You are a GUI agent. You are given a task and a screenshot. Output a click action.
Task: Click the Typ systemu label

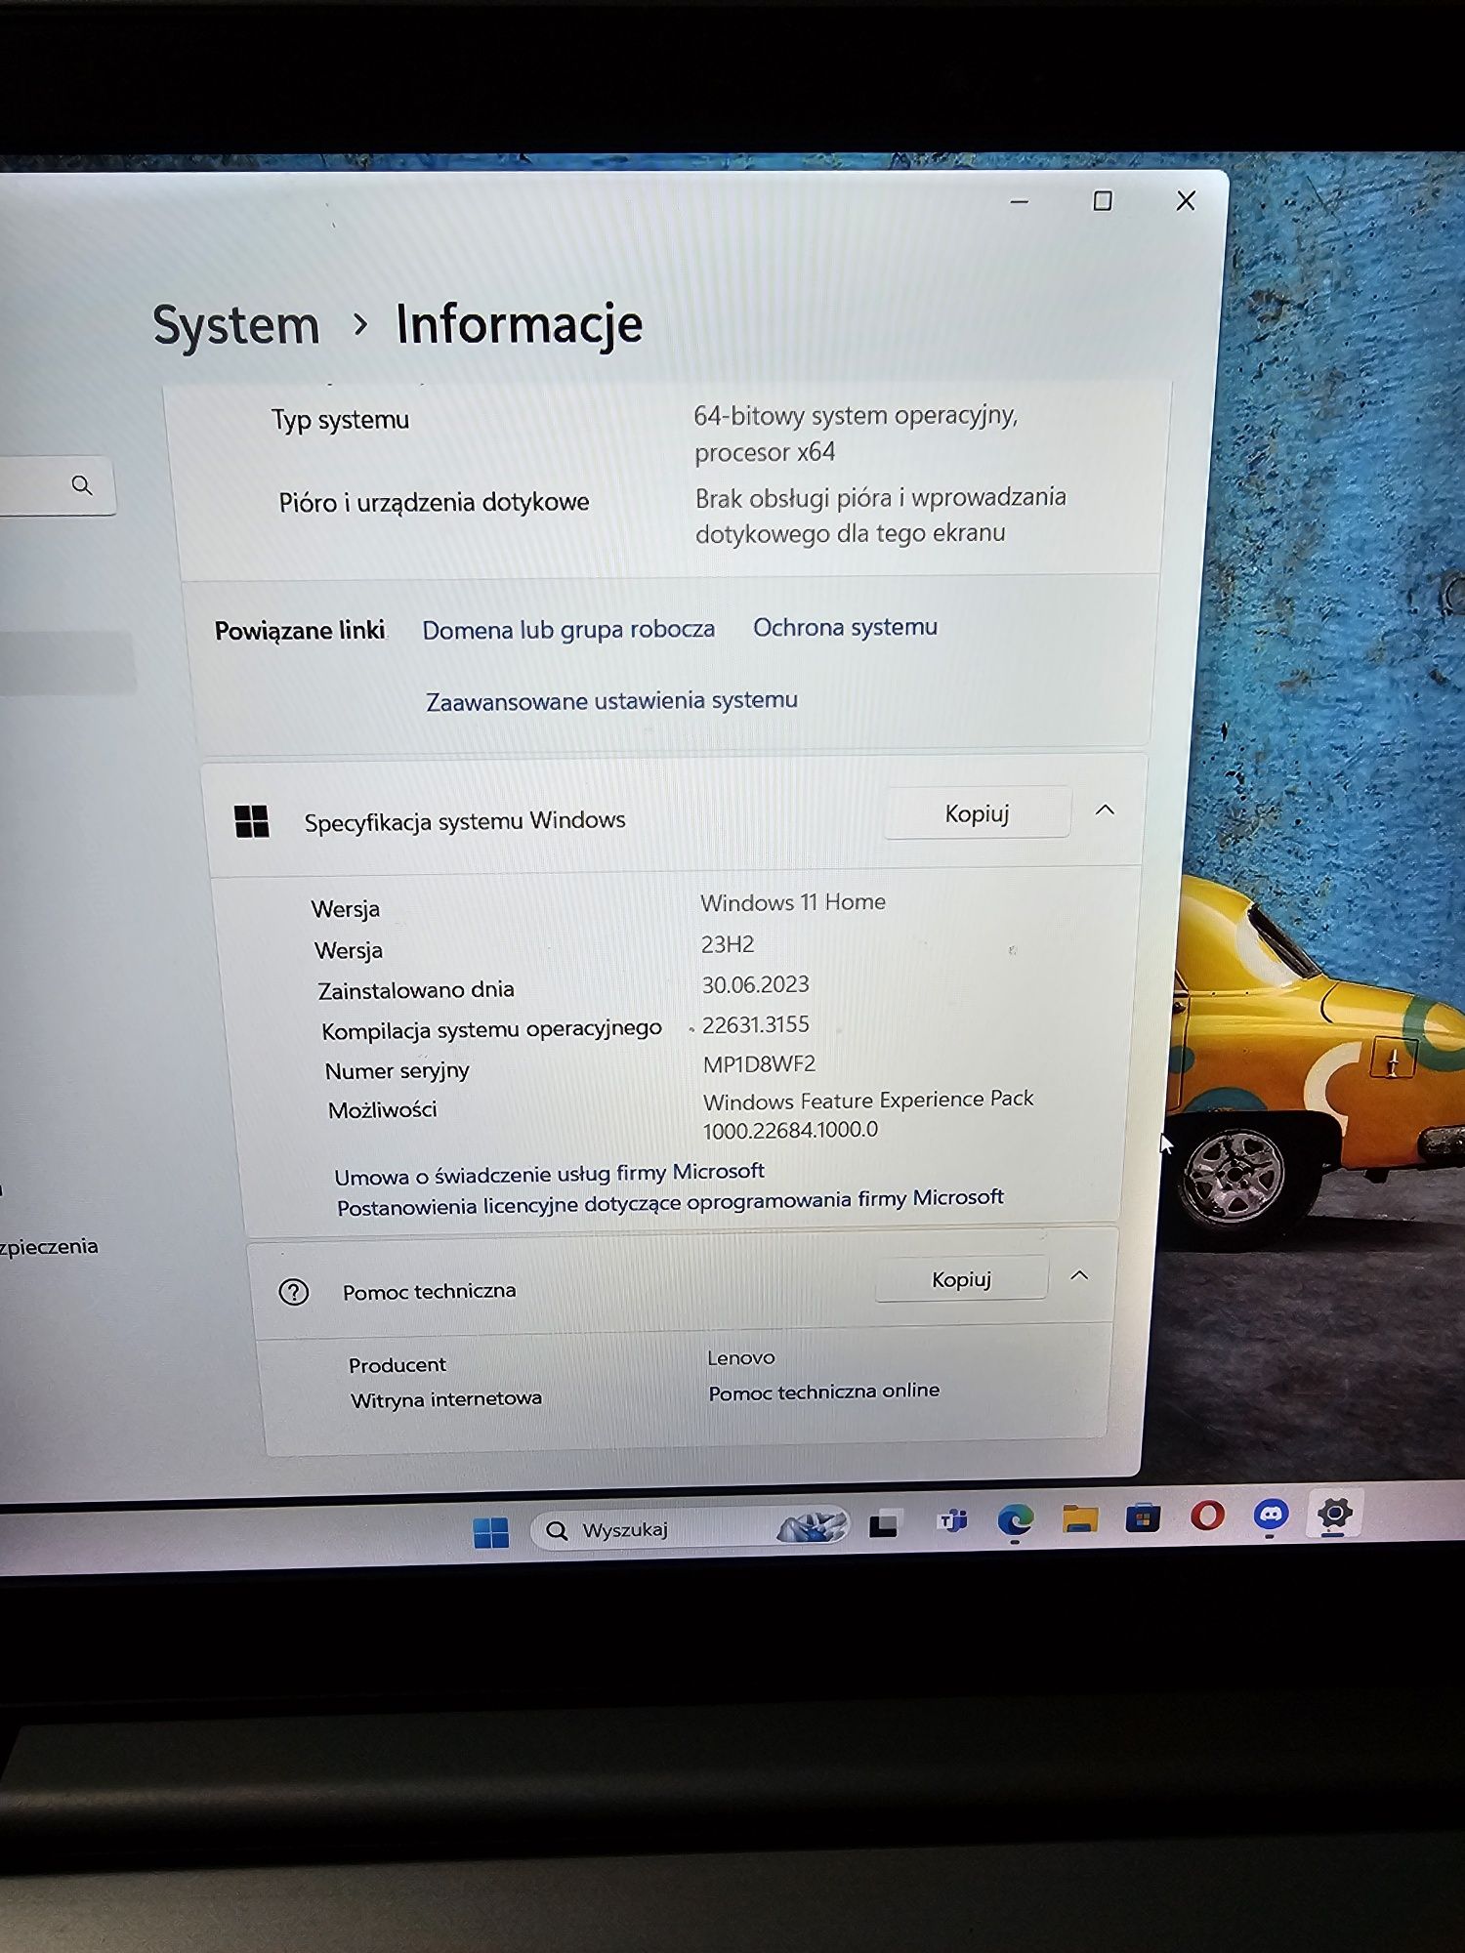tap(340, 420)
